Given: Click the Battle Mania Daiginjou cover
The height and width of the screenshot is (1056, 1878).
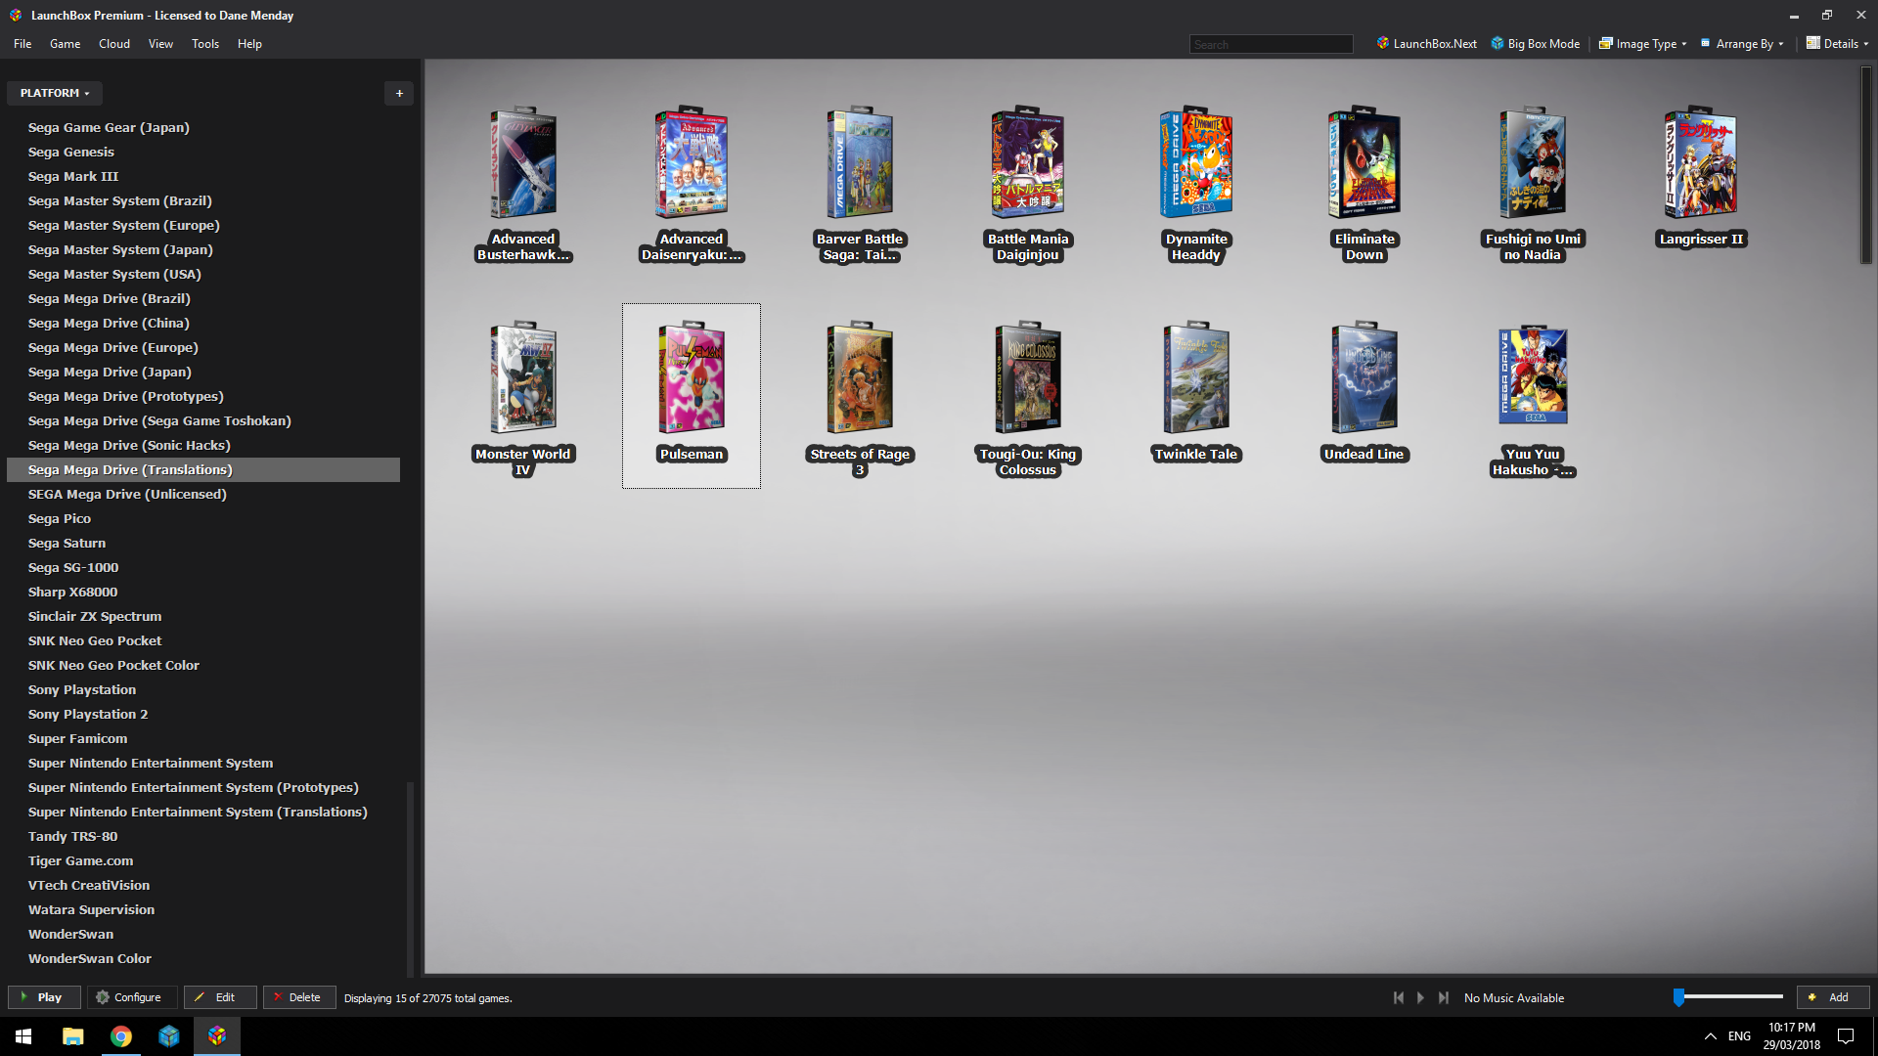Looking at the screenshot, I should click(1028, 162).
